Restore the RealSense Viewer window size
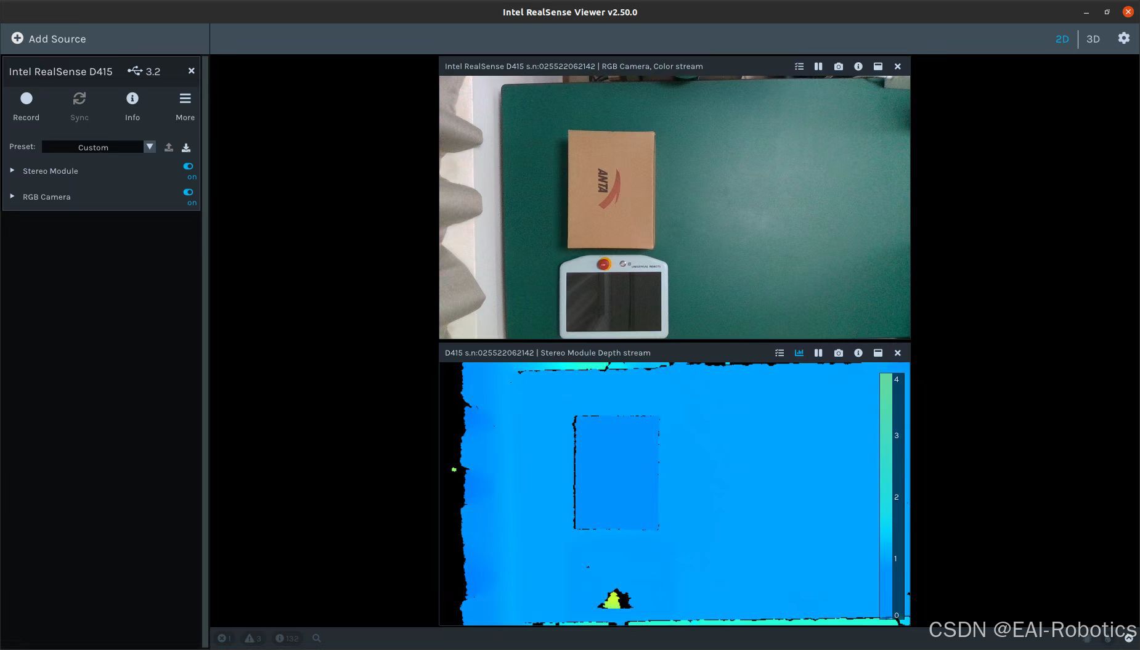Screen dimensions: 1140x650 point(1107,12)
